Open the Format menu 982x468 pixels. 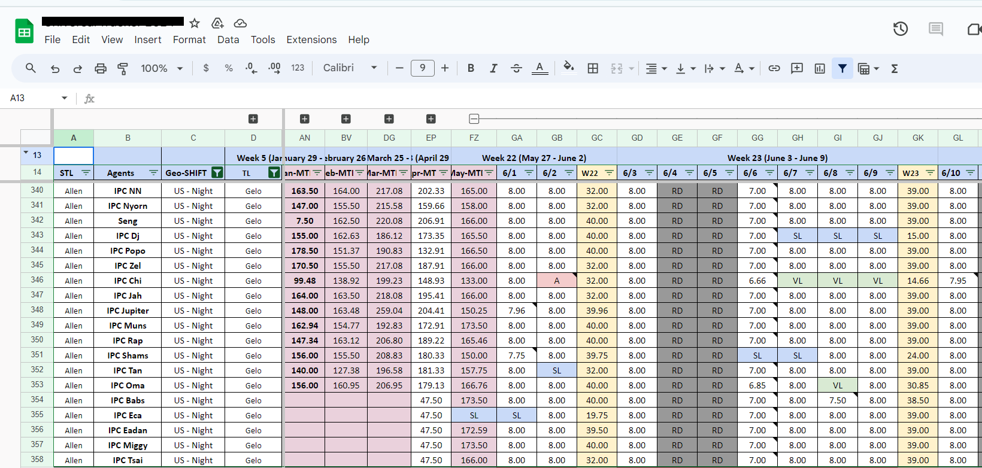[x=189, y=39]
